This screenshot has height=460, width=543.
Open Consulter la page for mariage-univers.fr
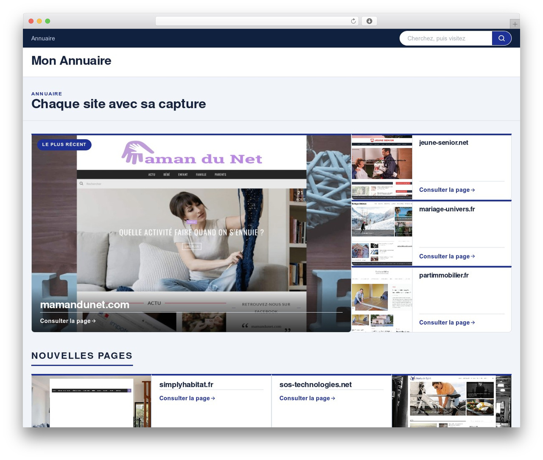coord(447,256)
